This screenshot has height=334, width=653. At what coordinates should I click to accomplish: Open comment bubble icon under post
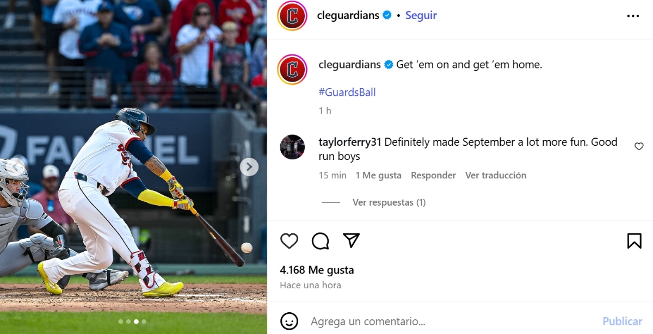321,240
